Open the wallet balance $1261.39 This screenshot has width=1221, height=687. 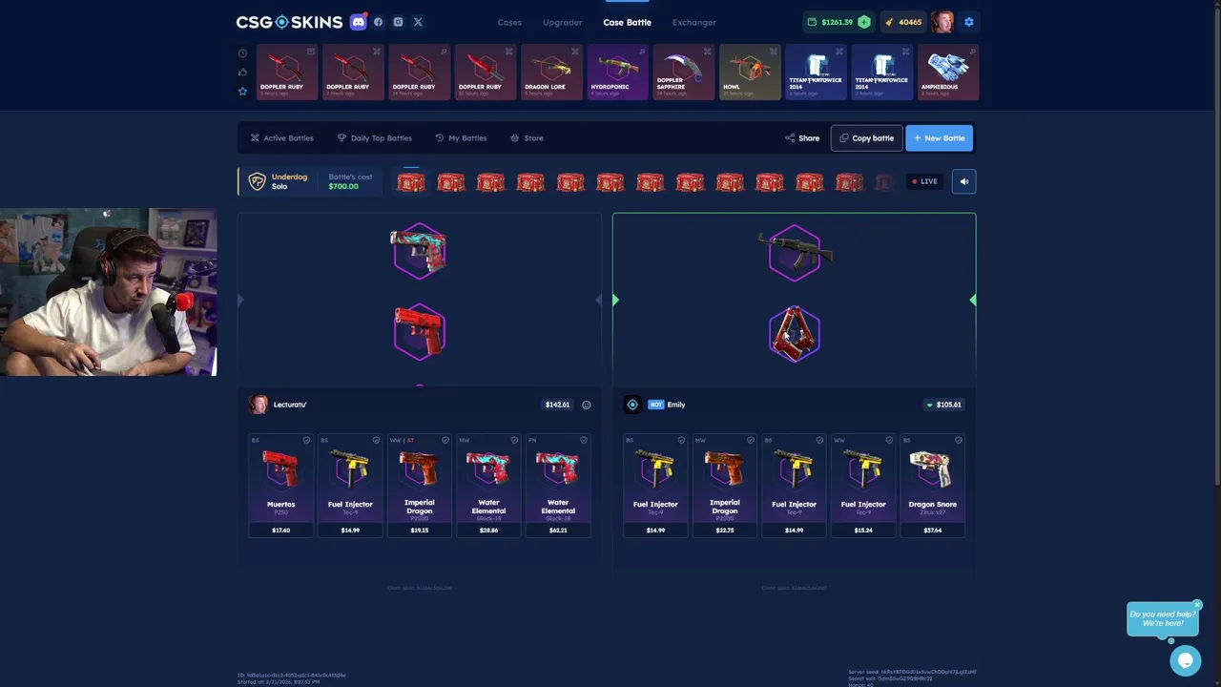(830, 22)
